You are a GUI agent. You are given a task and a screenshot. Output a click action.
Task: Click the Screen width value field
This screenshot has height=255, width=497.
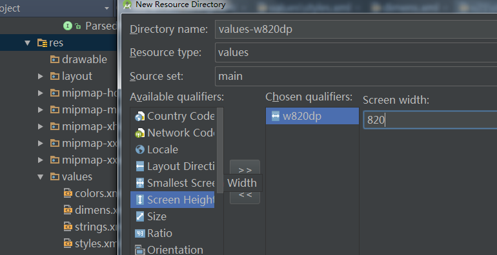tap(430, 120)
